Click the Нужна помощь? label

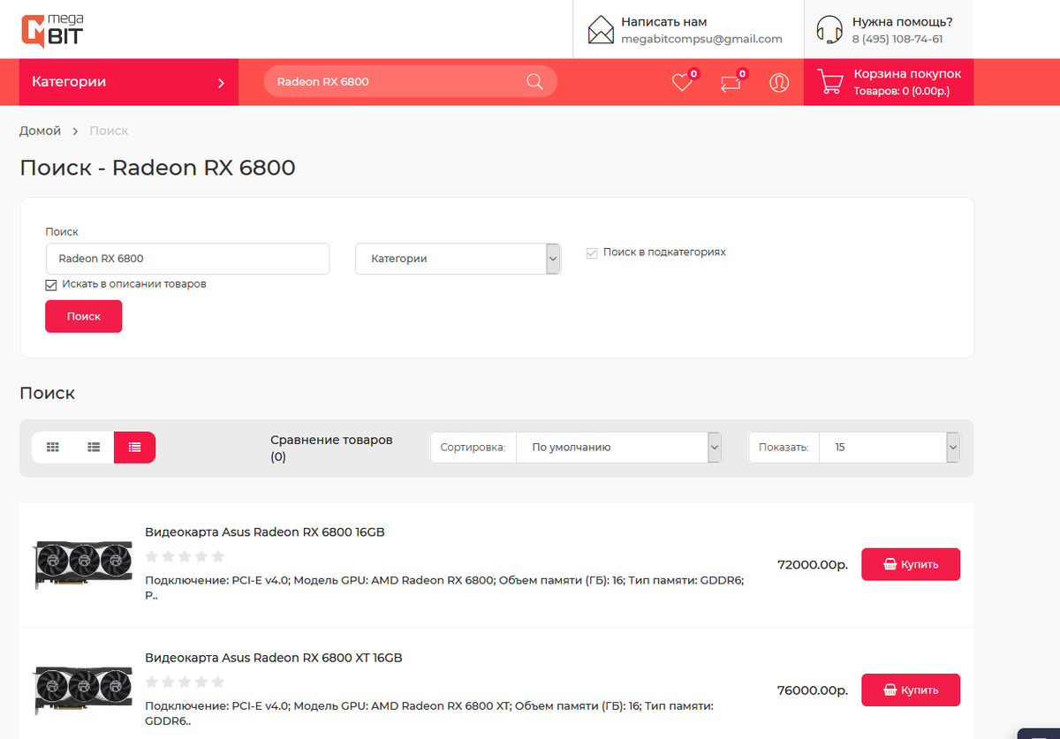point(902,22)
